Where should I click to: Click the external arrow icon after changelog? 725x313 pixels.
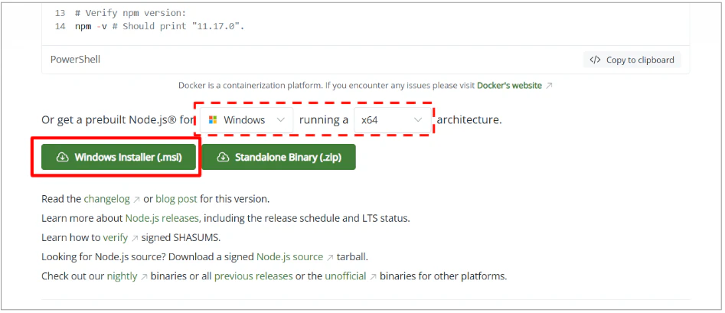pos(137,200)
